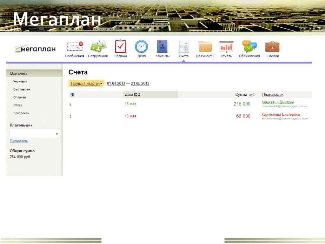Filter invoices by Выставлен status
The image size is (325, 244).
22,89
